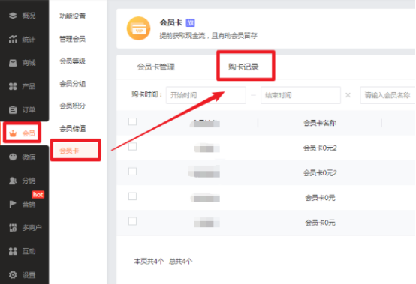Check the last 会员卡0元 row checkbox
416x284 pixels.
pyautogui.click(x=132, y=221)
